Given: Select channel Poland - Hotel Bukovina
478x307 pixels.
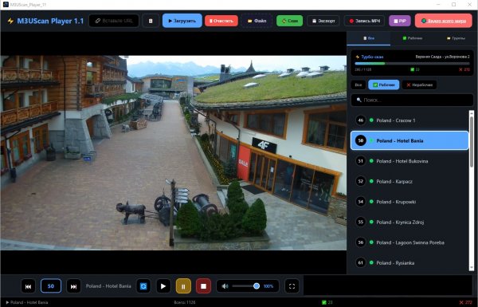Looking at the screenshot, I should click(409, 161).
